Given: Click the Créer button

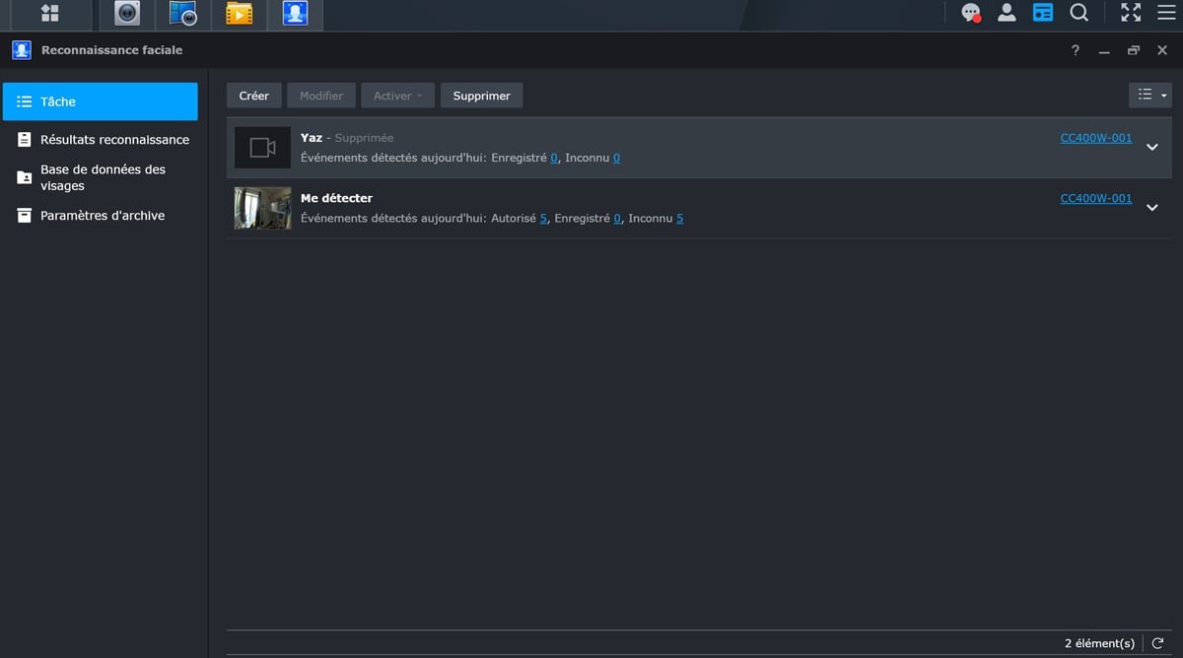Looking at the screenshot, I should 254,96.
